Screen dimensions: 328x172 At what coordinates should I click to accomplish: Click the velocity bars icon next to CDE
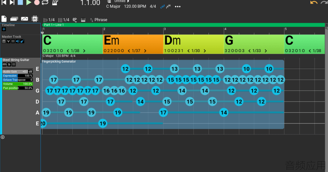(x=168, y=7)
